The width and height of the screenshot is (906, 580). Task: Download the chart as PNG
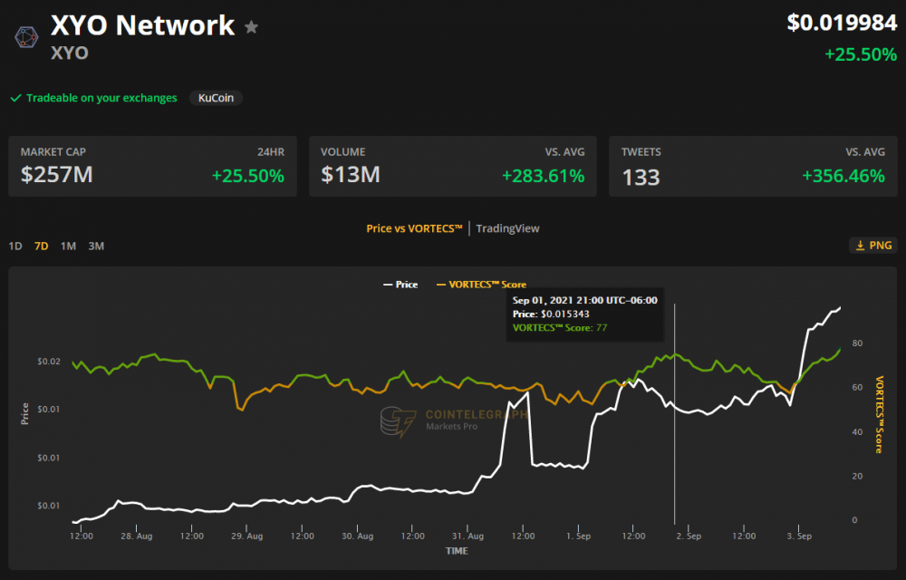click(x=873, y=246)
